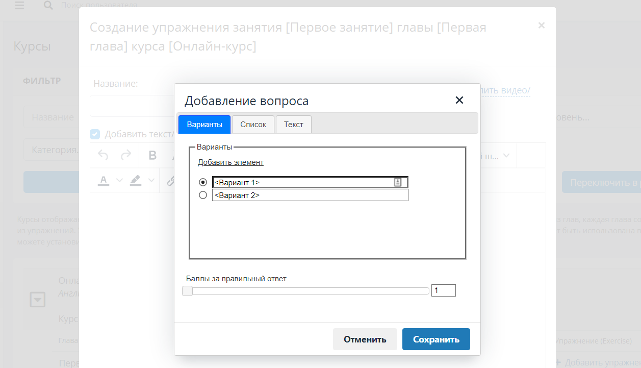Image resolution: width=641 pixels, height=368 pixels.
Task: Click the score value field showing 1
Action: [444, 290]
